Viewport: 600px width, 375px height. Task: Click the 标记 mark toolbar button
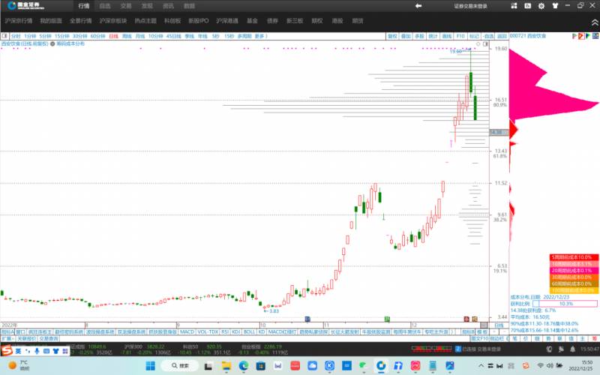point(474,36)
